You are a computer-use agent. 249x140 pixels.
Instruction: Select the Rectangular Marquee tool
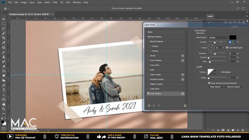[x=4, y=24]
